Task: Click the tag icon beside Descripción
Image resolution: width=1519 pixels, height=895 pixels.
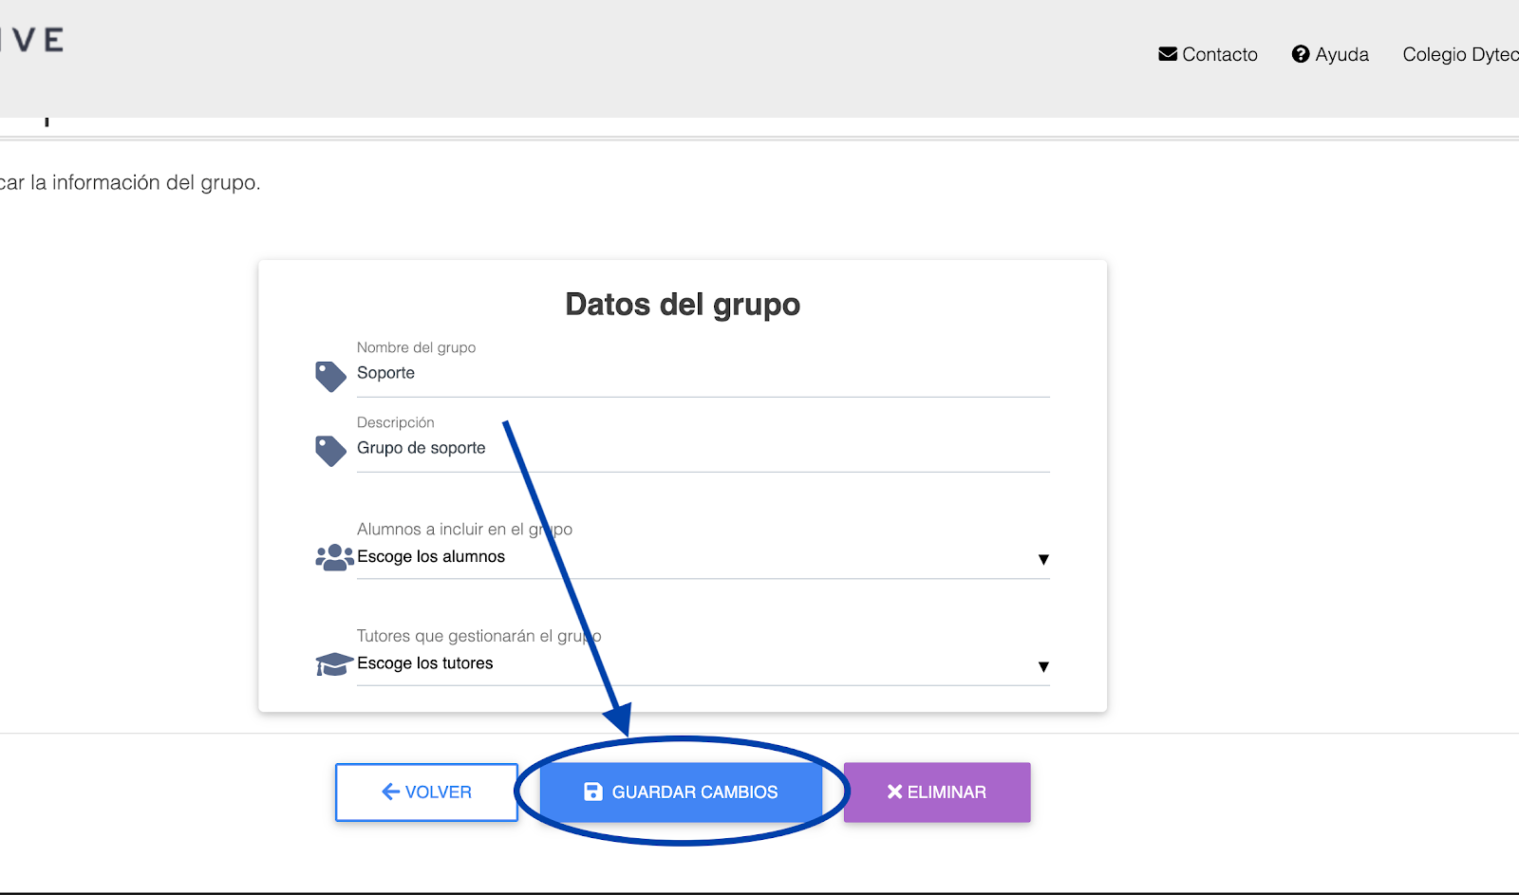Action: tap(330, 451)
